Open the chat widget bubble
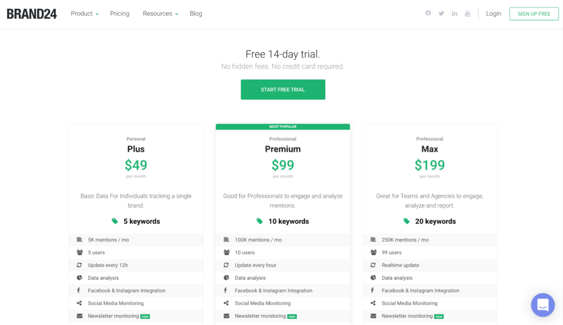Screen dimensions: 563x325 (x=543, y=305)
